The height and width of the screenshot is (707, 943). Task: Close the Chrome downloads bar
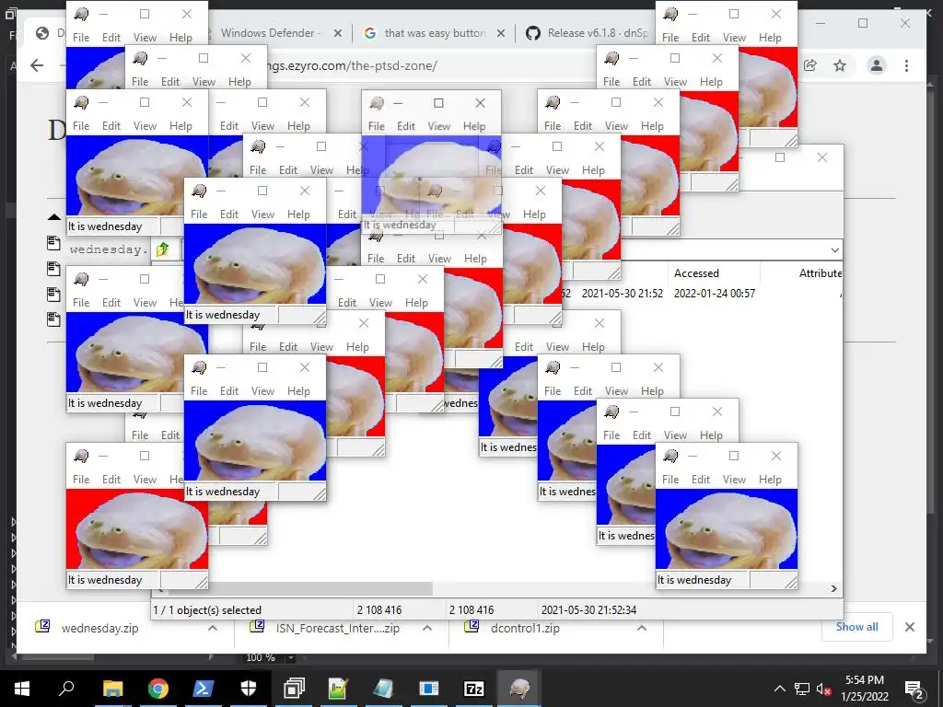click(x=909, y=627)
